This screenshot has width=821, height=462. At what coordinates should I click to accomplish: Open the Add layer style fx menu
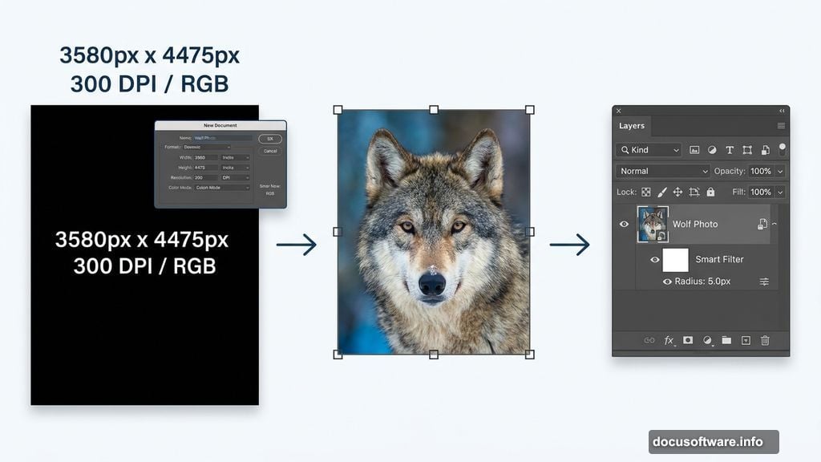tap(669, 340)
